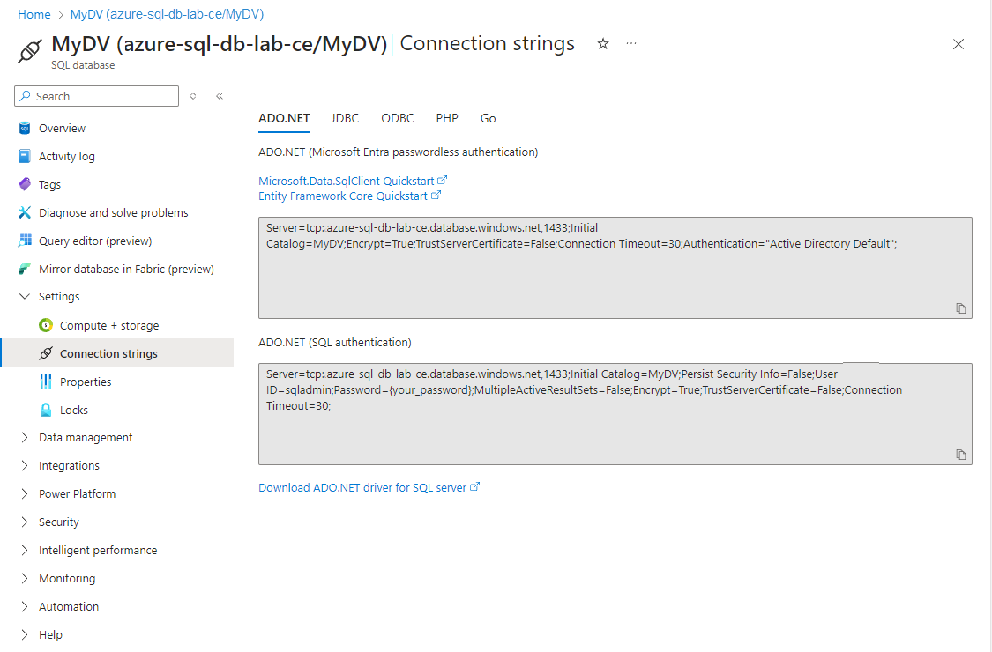This screenshot has height=652, width=992.
Task: Click the Mirror database in Fabric icon
Action: point(23,268)
